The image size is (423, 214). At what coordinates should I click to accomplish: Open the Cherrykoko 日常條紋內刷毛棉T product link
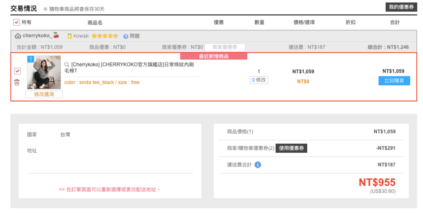click(x=132, y=68)
